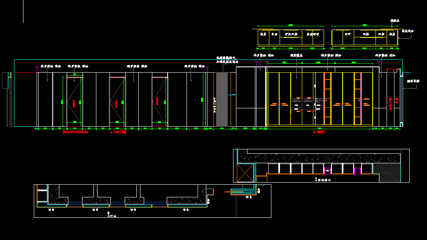This screenshot has height=240, width=427.
Task: Select the left pink open-shelf column in cabinet
Action: [328, 98]
